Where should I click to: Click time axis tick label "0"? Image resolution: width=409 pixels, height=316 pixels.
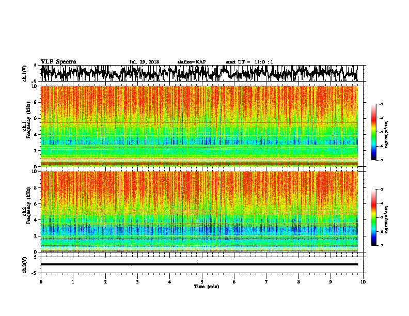[x=41, y=282]
